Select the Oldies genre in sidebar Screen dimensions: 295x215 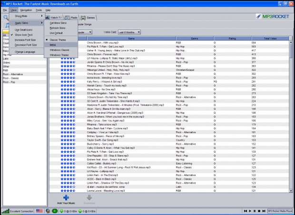click(x=24, y=63)
